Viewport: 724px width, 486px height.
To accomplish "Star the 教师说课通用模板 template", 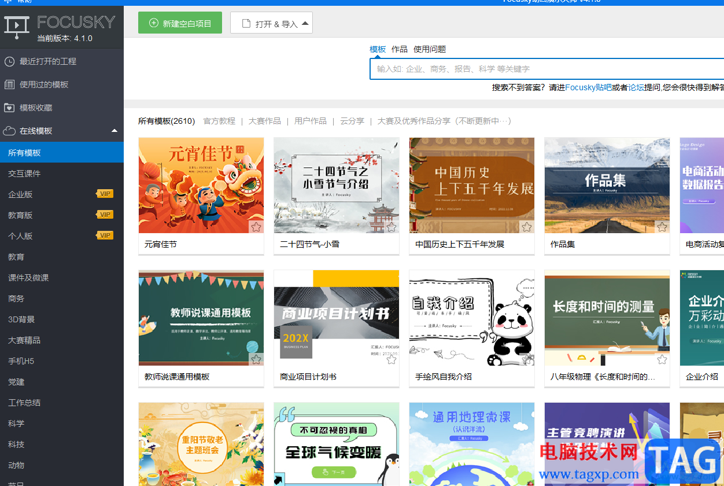I will 256,359.
